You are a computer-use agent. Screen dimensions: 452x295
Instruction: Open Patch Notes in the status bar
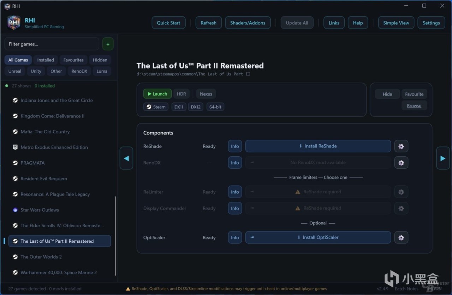coord(406,289)
